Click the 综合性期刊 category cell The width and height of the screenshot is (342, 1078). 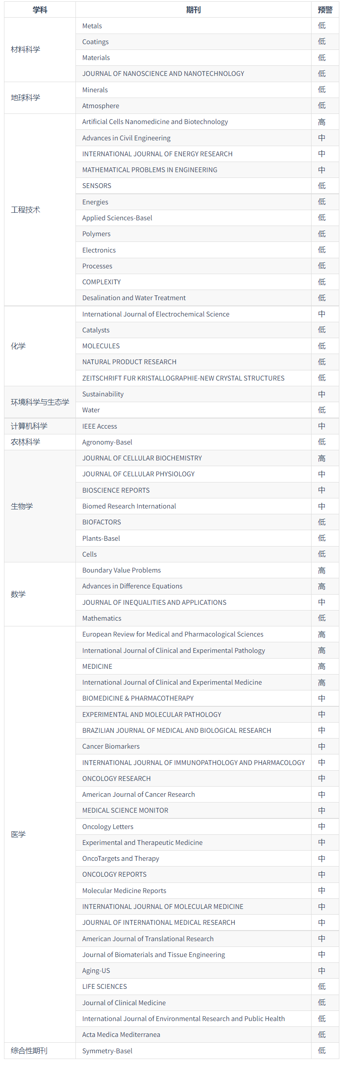(29, 1051)
